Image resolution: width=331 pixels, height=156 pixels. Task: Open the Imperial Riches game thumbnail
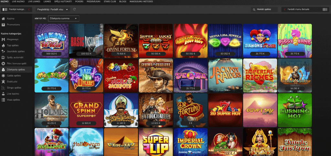point(260,76)
